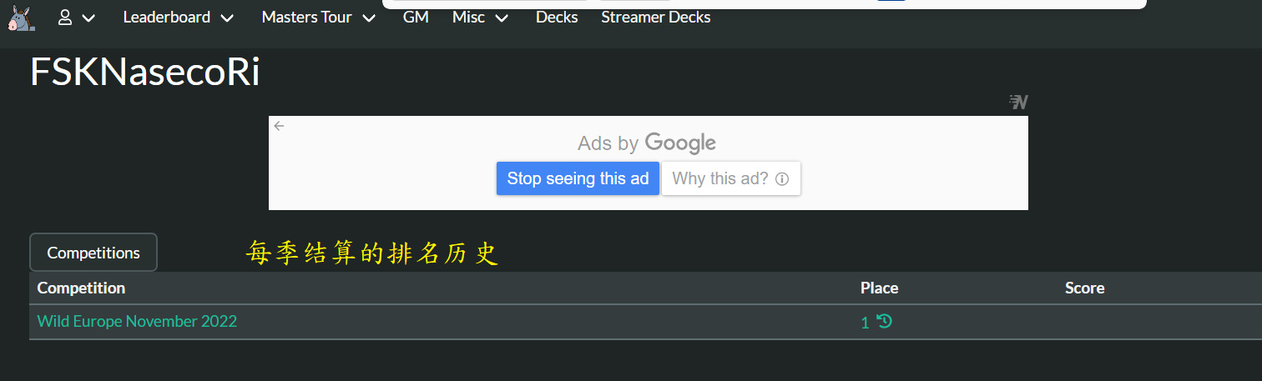This screenshot has height=381, width=1262.
Task: Select the Competitions tab
Action: (93, 253)
